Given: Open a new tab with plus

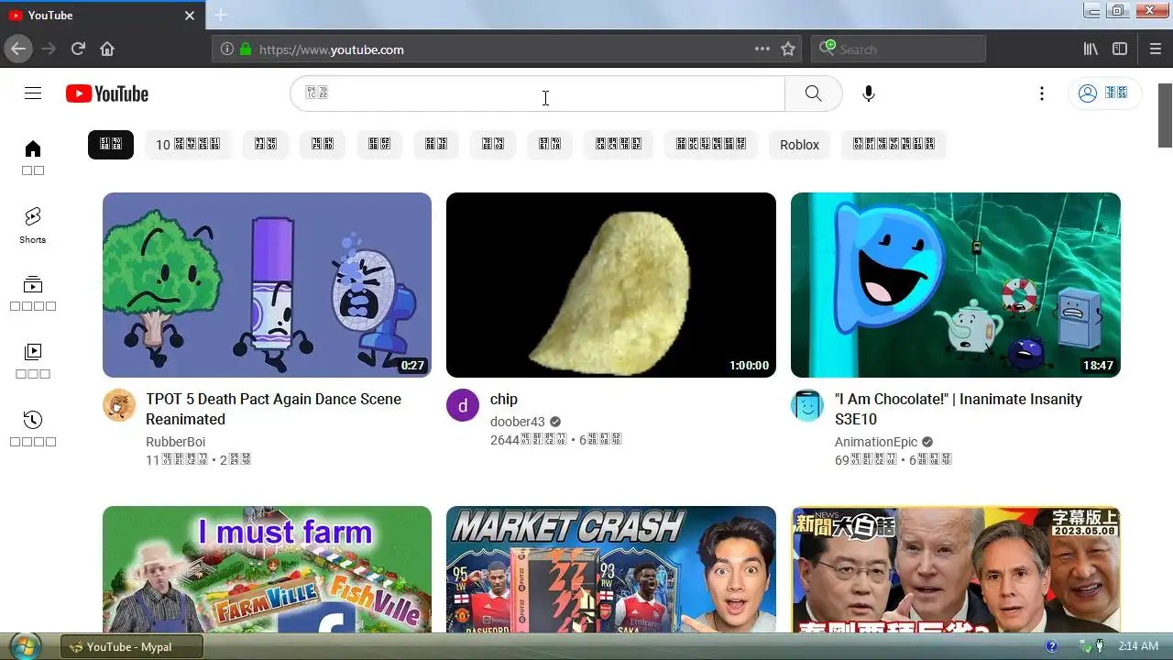Looking at the screenshot, I should [221, 15].
